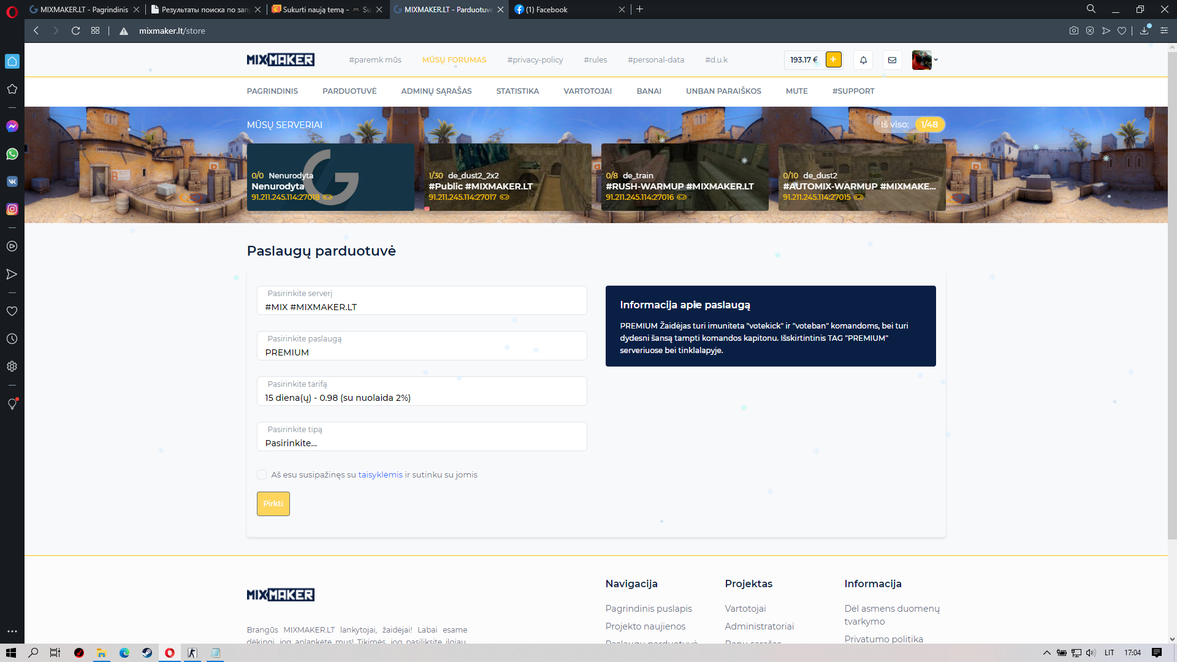Open user avatar account dropdown
The image size is (1177, 662).
(x=925, y=60)
